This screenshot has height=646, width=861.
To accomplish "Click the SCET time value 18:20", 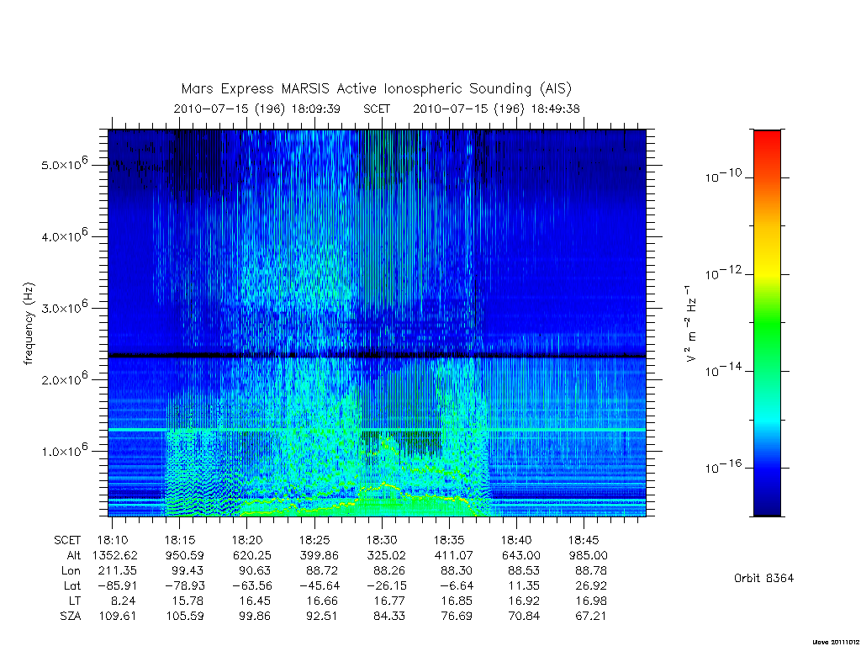I will point(247,540).
